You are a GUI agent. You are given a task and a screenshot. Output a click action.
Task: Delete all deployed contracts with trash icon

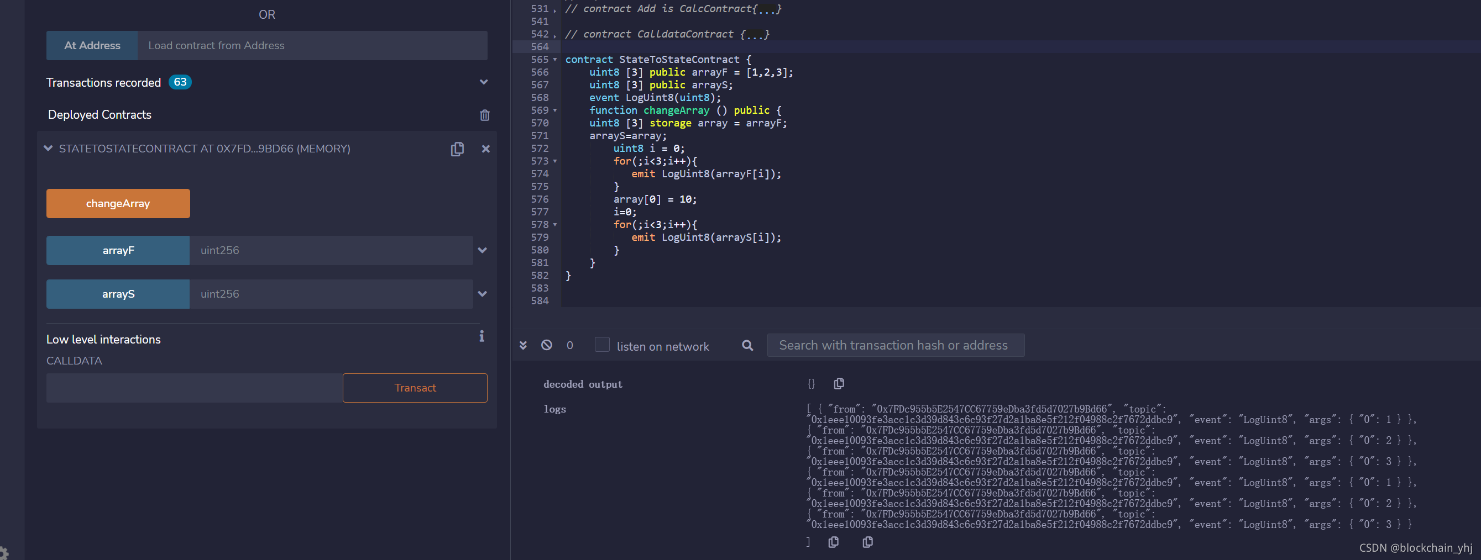tap(485, 115)
